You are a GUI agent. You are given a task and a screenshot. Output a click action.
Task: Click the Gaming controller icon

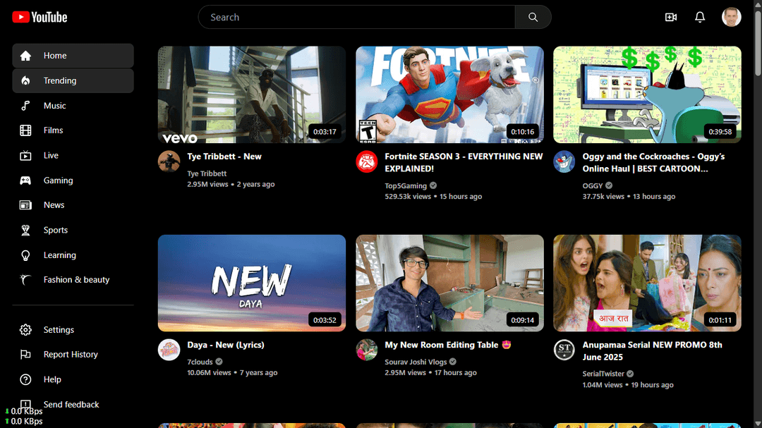tap(26, 181)
